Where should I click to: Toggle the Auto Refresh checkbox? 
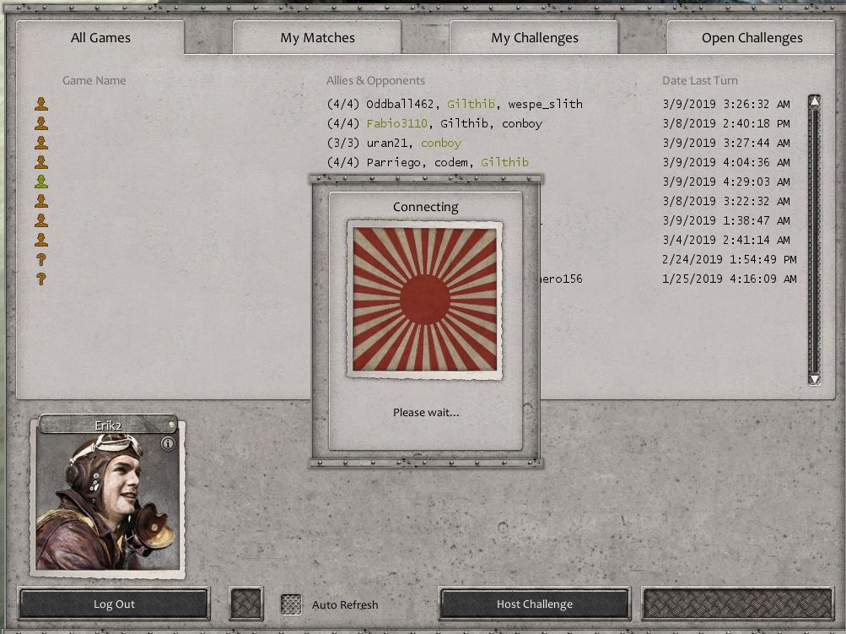291,604
